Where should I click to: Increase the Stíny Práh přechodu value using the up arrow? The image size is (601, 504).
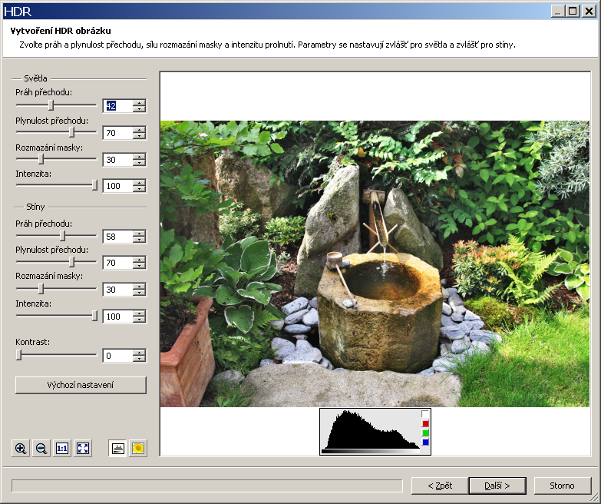pos(139,234)
